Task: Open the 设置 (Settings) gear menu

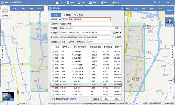Action: [x=104, y=2]
